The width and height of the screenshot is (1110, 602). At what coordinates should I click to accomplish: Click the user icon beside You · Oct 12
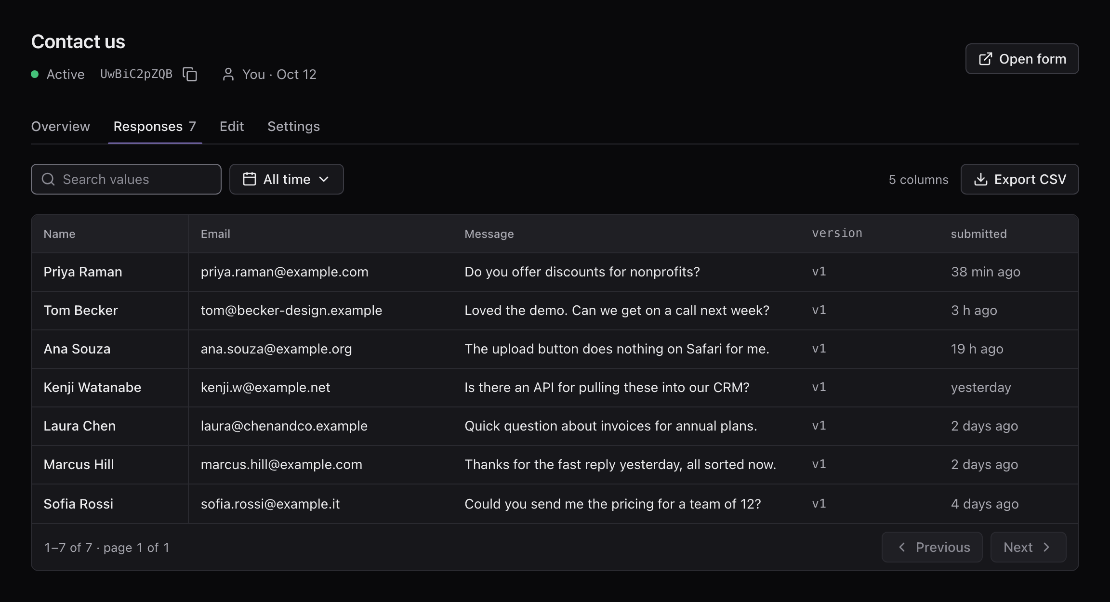click(x=228, y=74)
